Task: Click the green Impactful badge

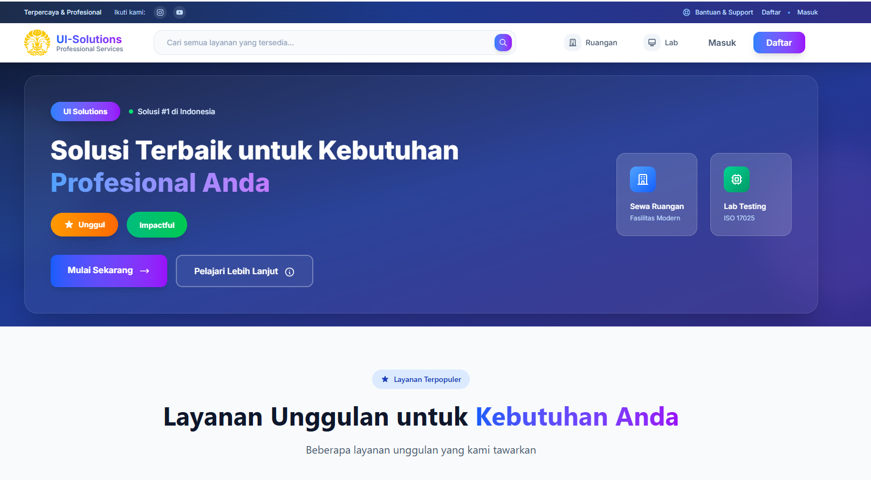Action: 157,225
